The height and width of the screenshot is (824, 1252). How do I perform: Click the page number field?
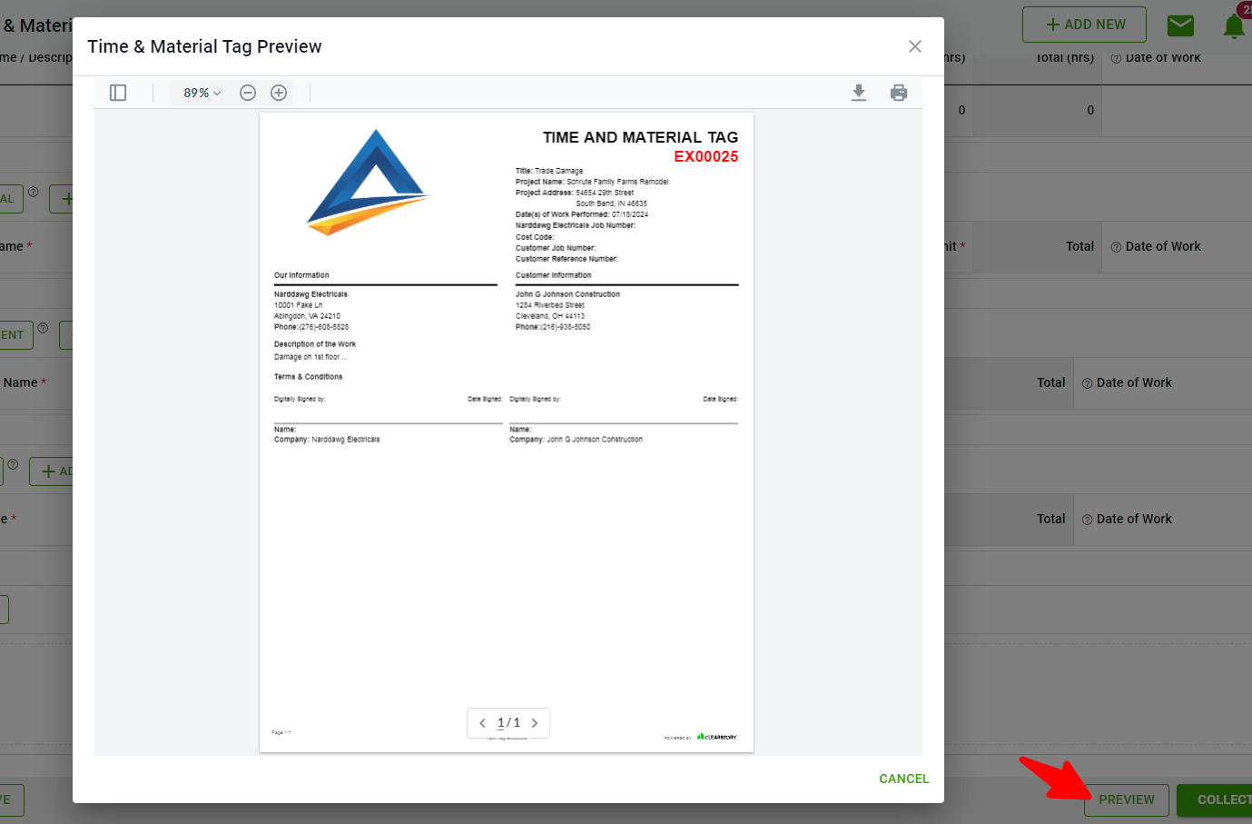pos(500,723)
